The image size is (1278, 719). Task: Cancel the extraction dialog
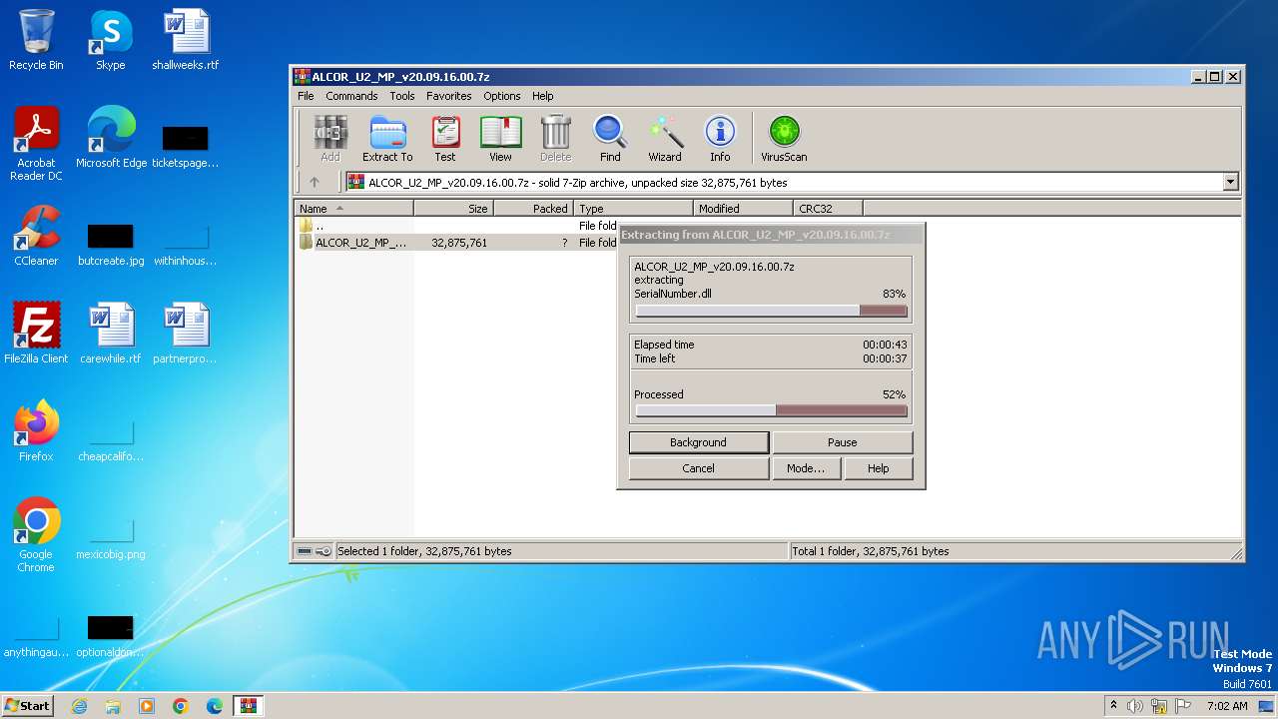[699, 468]
